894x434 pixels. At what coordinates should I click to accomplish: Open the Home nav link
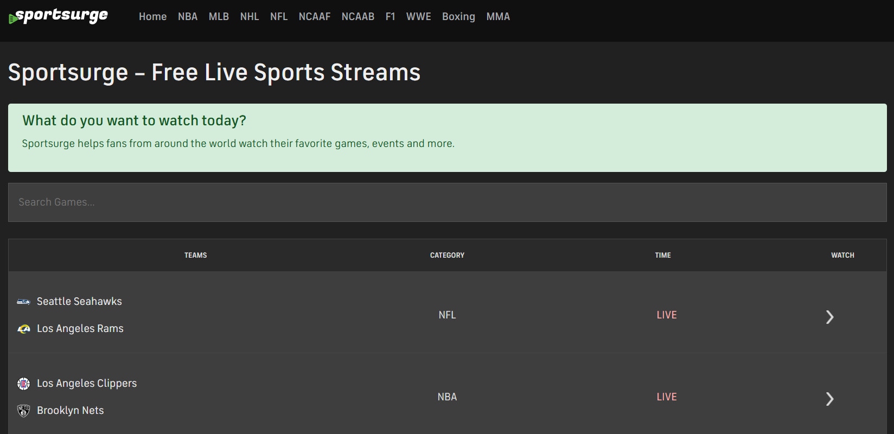tap(152, 17)
